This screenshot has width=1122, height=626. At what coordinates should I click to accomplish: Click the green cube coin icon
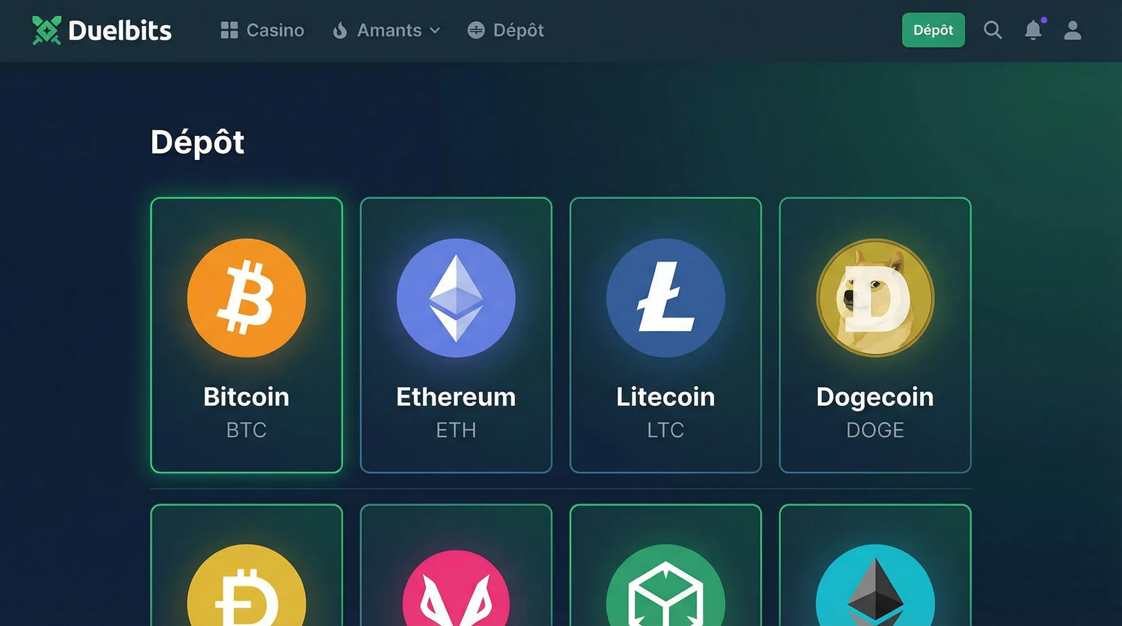click(665, 585)
